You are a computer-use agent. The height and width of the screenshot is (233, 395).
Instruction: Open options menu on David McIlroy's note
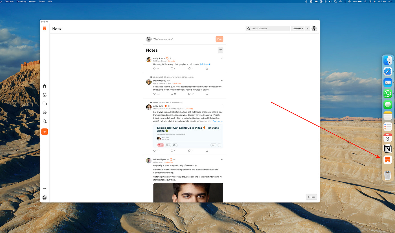(x=222, y=81)
